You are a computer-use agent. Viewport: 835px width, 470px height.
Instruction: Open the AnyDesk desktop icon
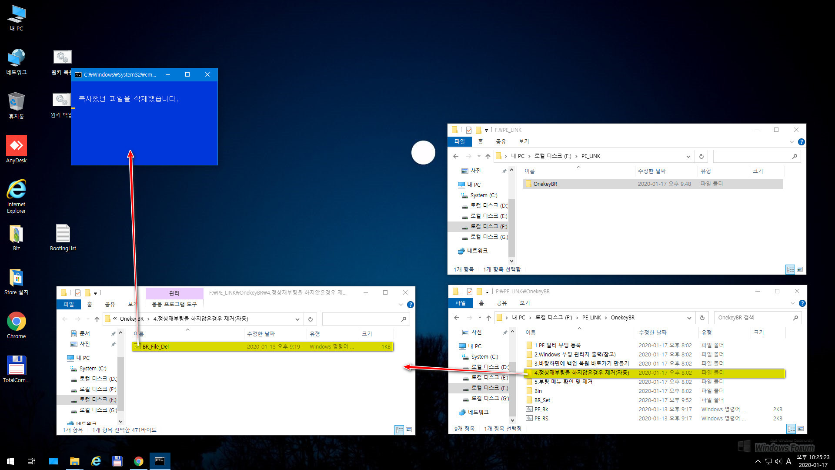pyautogui.click(x=17, y=149)
